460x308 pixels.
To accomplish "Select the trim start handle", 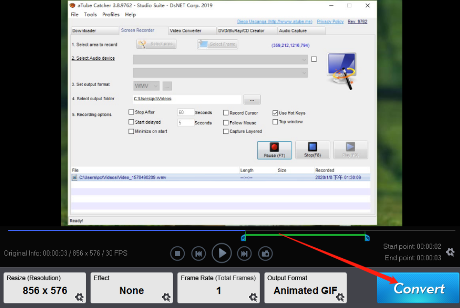I will tap(243, 238).
